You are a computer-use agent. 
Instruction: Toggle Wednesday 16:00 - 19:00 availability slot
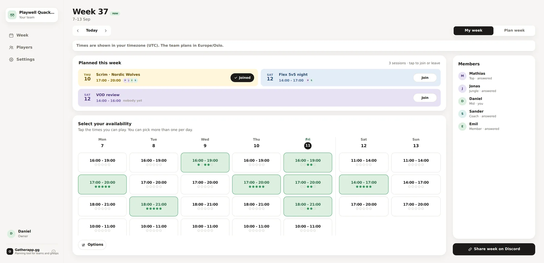(205, 162)
